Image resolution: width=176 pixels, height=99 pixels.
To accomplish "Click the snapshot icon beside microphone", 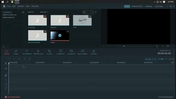I will [x=163, y=46].
